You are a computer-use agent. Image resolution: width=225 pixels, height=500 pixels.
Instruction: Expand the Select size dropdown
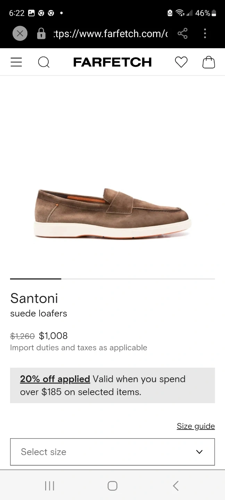(104, 452)
